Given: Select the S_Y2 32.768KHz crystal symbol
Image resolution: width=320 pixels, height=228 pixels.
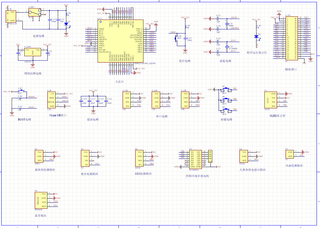Looking at the screenshot, I should coord(226,47).
